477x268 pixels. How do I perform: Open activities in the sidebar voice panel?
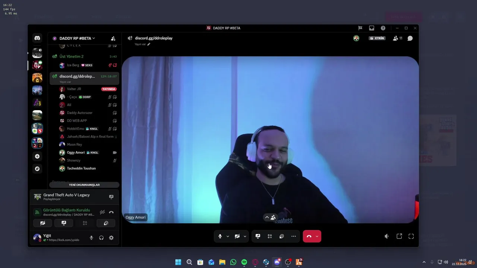click(85, 223)
